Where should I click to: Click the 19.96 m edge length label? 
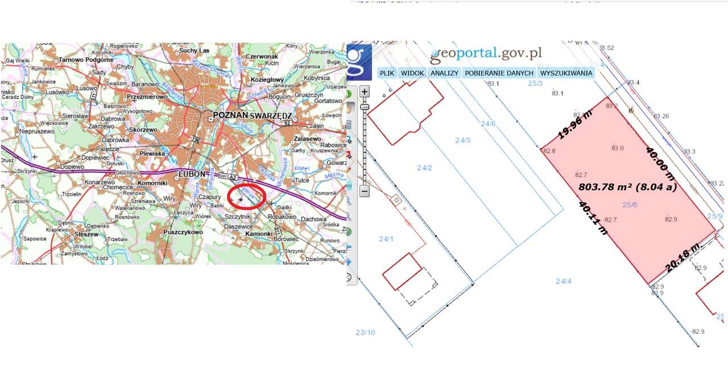tap(574, 125)
